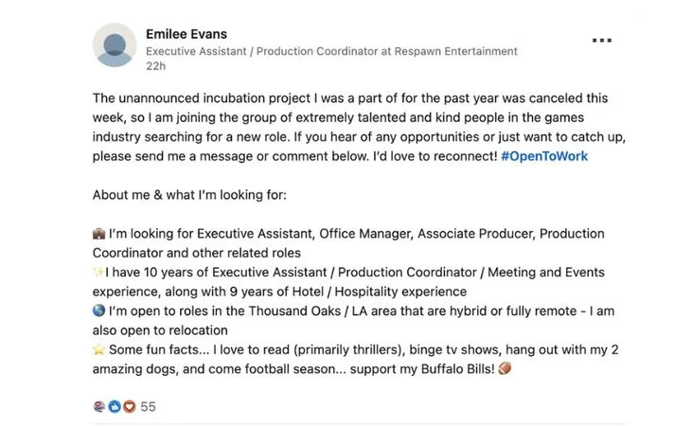Click the star emoji before "Some fun facts"

(99, 350)
